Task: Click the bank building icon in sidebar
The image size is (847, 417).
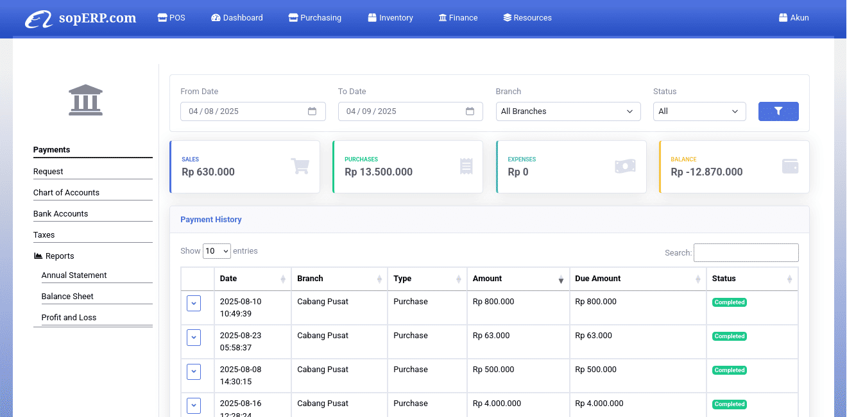Action: [x=85, y=100]
